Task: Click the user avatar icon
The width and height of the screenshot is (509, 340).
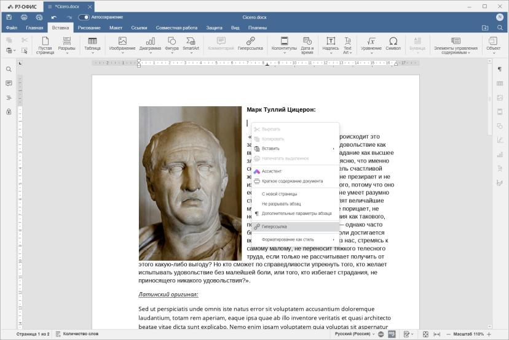Action: point(500,17)
